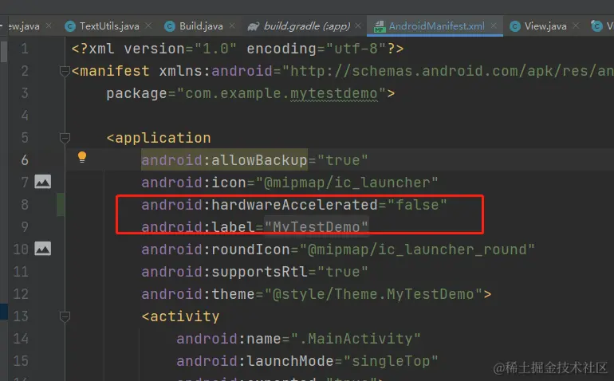Select the AndroidManifest.xml tab

pyautogui.click(x=436, y=26)
